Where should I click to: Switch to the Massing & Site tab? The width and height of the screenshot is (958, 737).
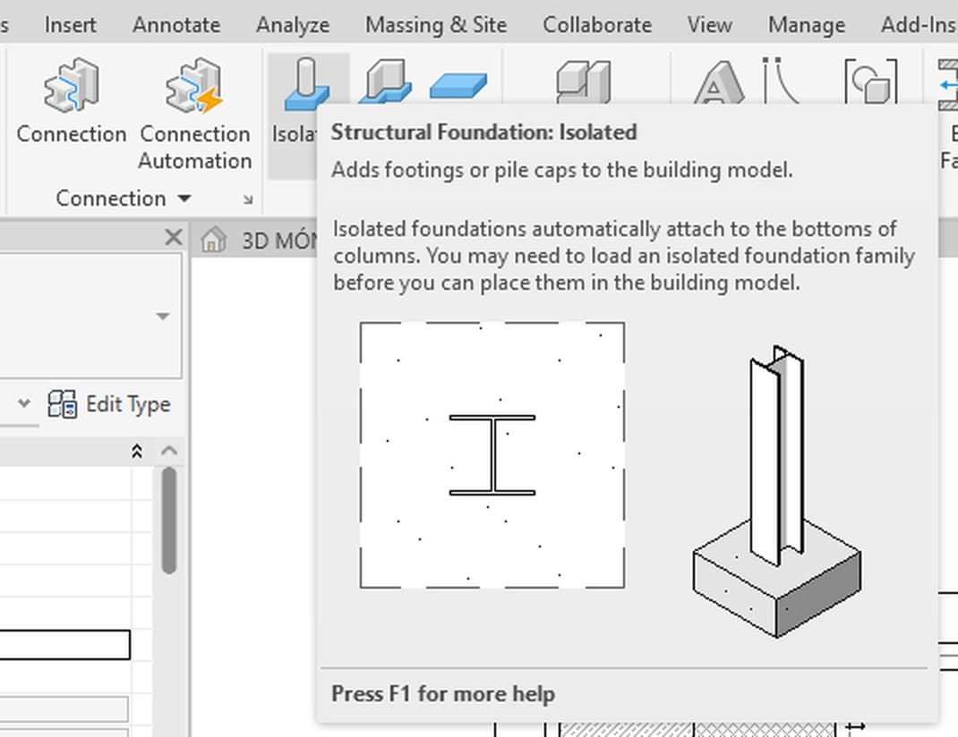click(x=436, y=25)
